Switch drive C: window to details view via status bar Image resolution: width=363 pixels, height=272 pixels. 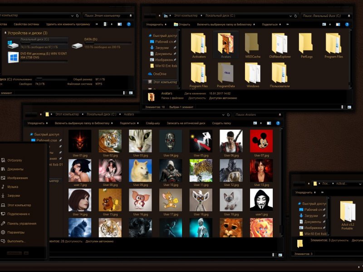point(343,107)
